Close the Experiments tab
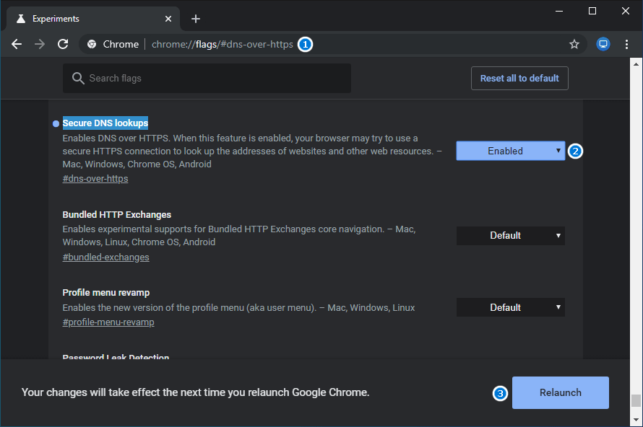The height and width of the screenshot is (427, 643). pos(168,19)
